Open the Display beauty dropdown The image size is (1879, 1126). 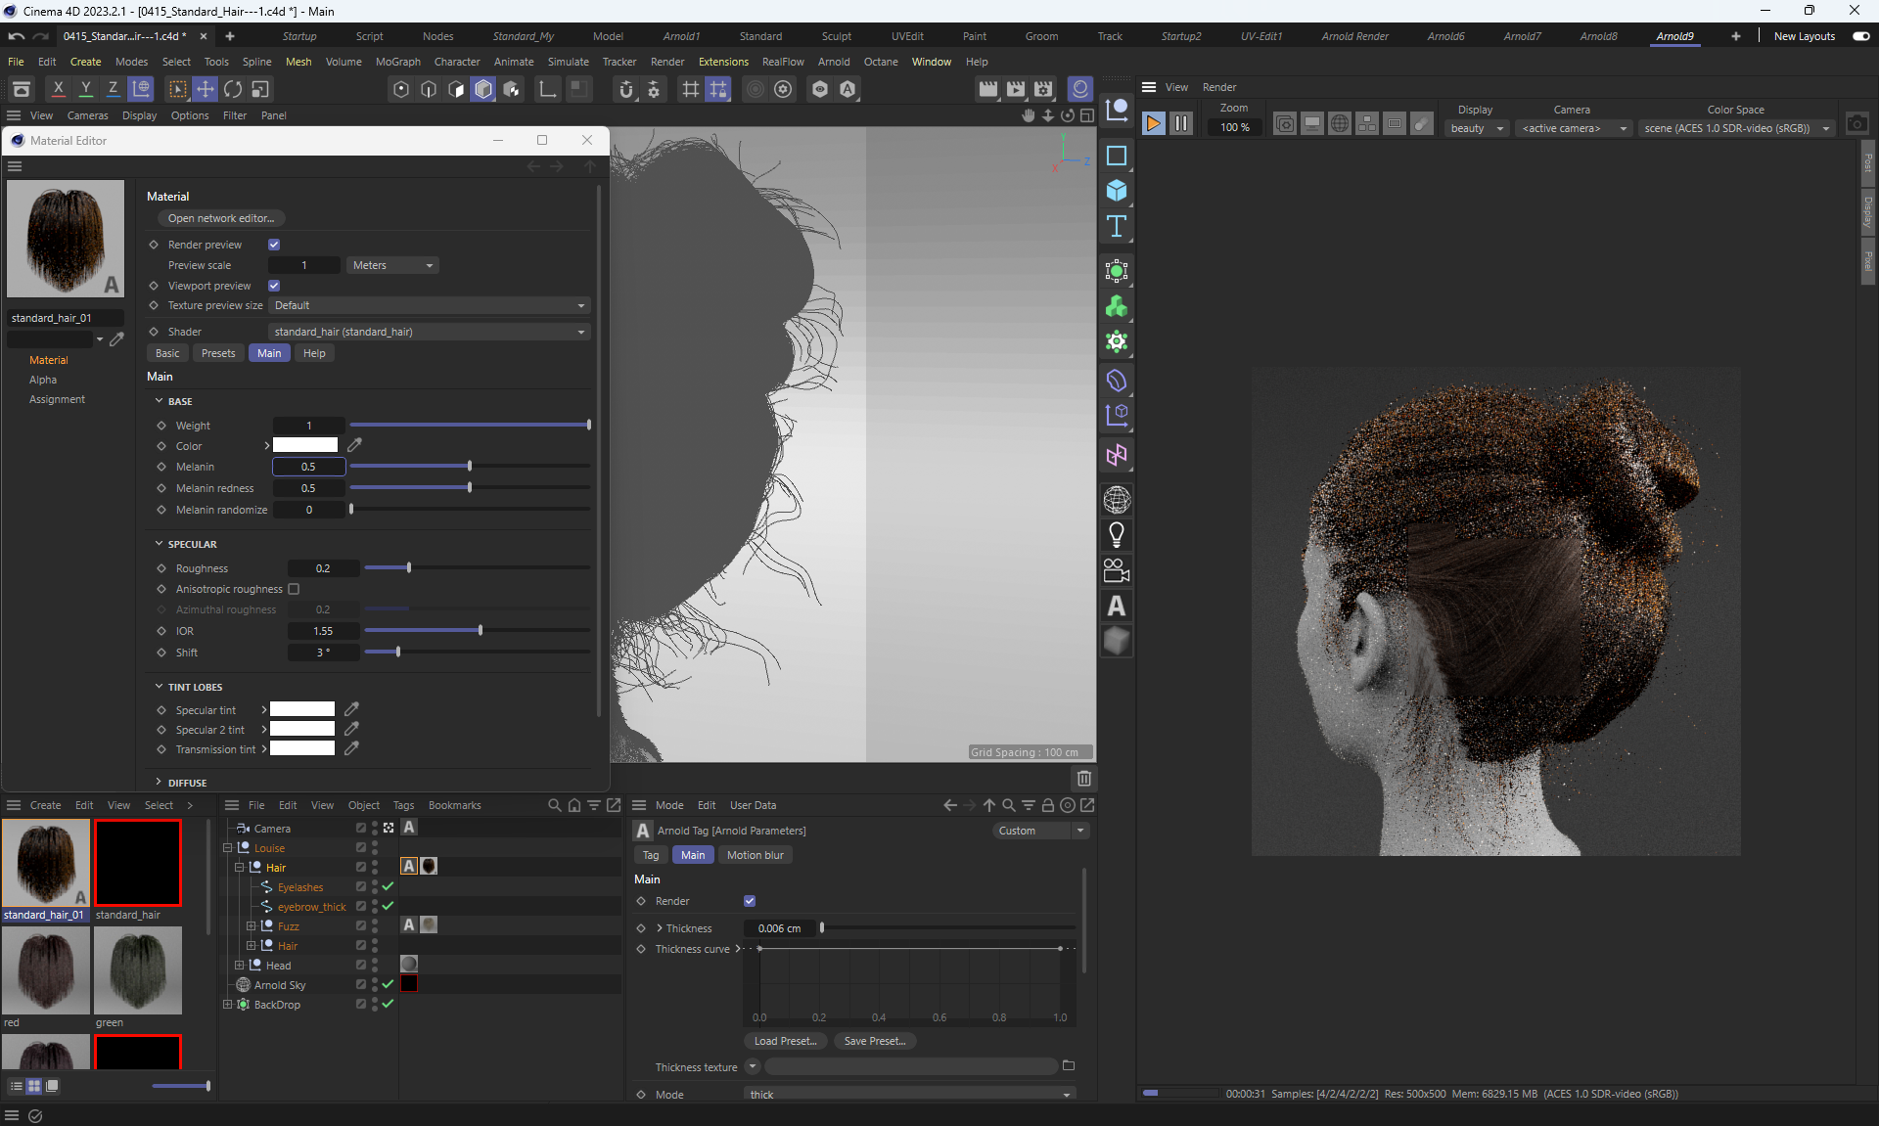1476,128
